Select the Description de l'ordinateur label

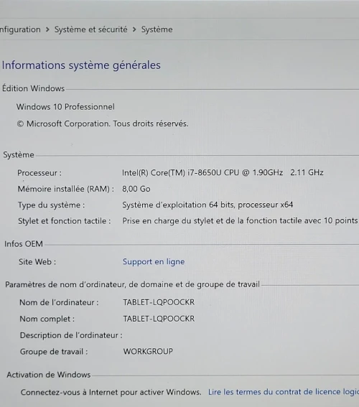point(71,335)
